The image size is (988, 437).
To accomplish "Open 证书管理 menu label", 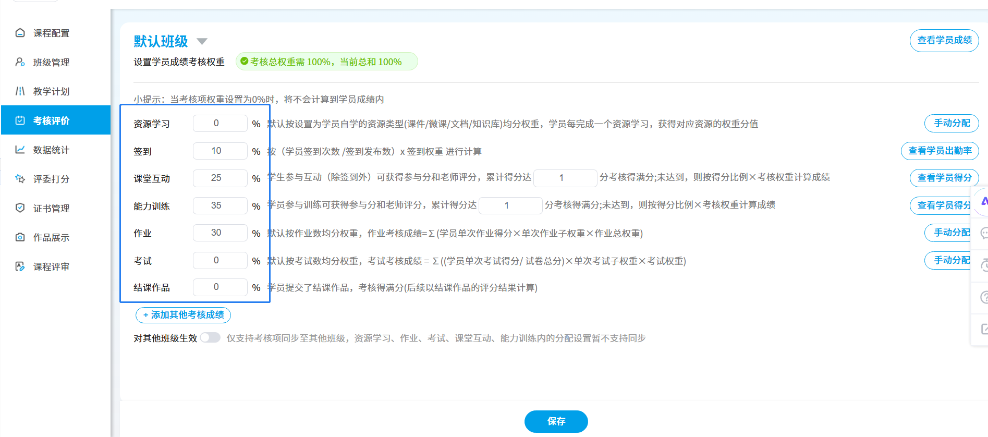I will [51, 209].
